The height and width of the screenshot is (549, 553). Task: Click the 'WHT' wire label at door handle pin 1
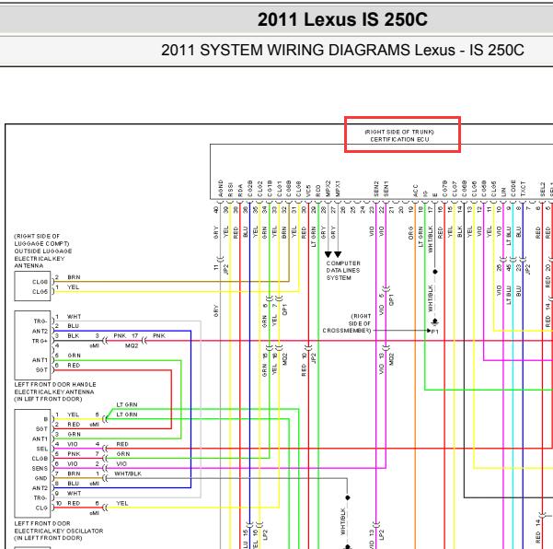(x=74, y=317)
